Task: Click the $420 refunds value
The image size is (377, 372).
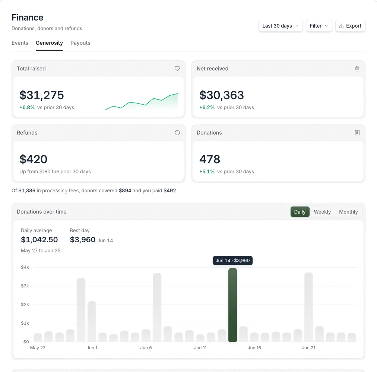Action: click(33, 159)
